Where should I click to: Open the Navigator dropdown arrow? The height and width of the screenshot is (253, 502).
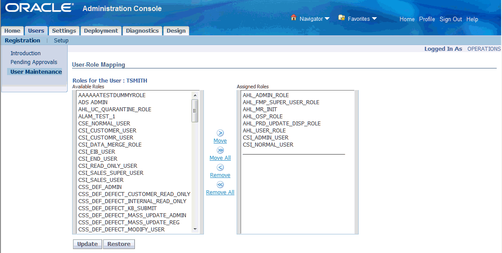tap(327, 19)
